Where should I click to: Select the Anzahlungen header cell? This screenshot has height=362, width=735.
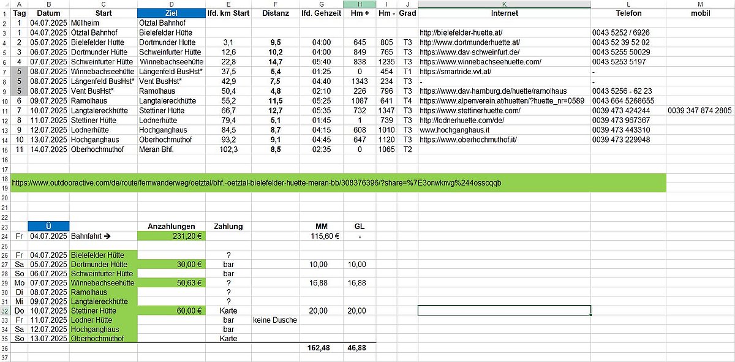pyautogui.click(x=171, y=226)
